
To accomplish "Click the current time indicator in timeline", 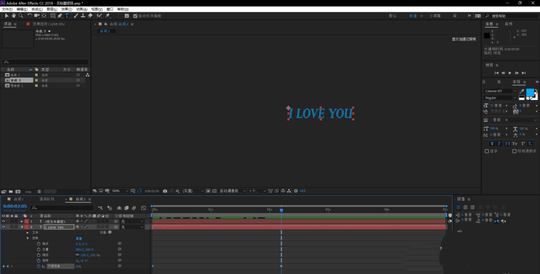I will [x=281, y=210].
